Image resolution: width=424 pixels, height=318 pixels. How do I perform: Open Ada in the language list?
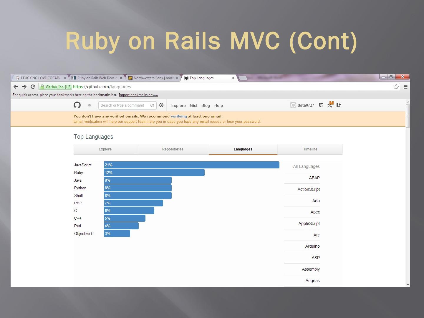316,201
